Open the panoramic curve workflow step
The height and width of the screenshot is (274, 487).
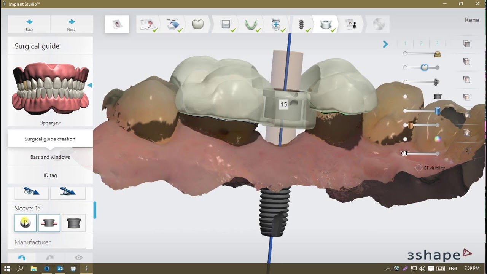[251, 24]
